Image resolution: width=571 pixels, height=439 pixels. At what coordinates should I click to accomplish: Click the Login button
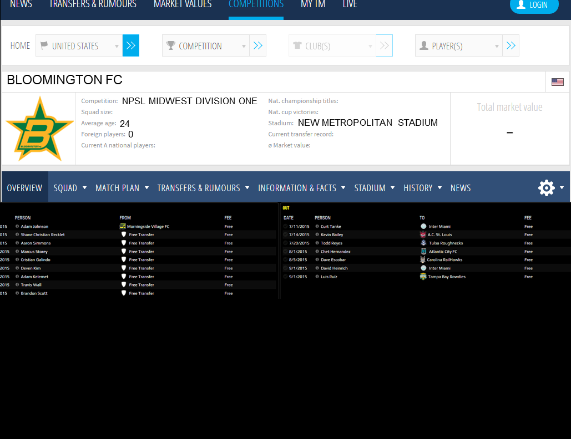pyautogui.click(x=534, y=5)
